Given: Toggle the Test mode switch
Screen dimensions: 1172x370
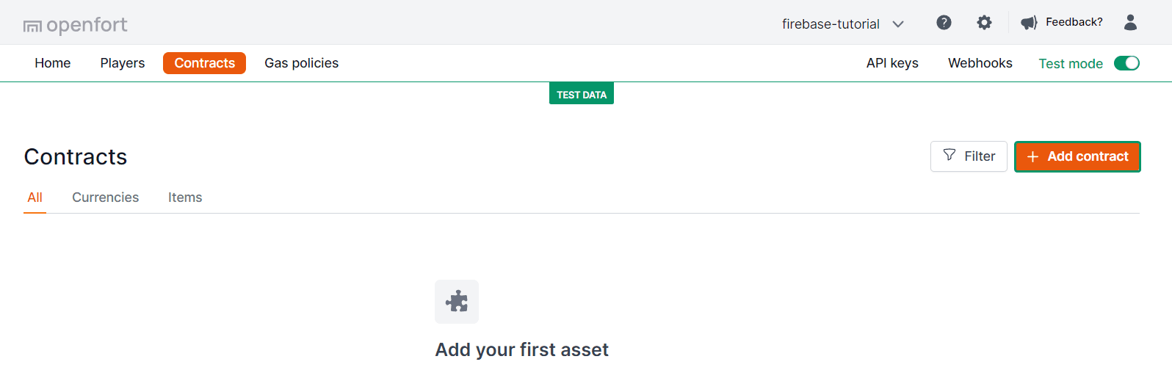Looking at the screenshot, I should 1126,63.
